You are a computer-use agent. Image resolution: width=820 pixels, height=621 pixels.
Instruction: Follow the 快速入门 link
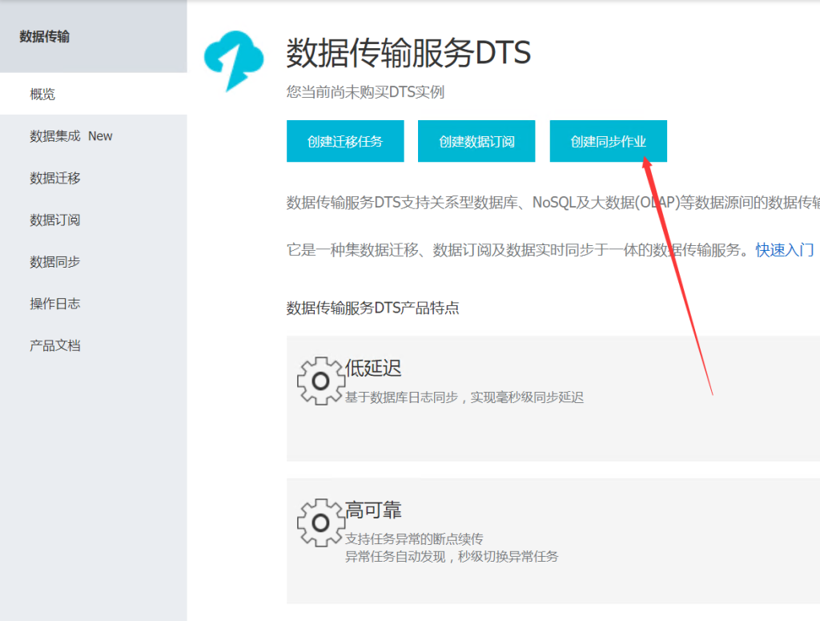[x=785, y=250]
